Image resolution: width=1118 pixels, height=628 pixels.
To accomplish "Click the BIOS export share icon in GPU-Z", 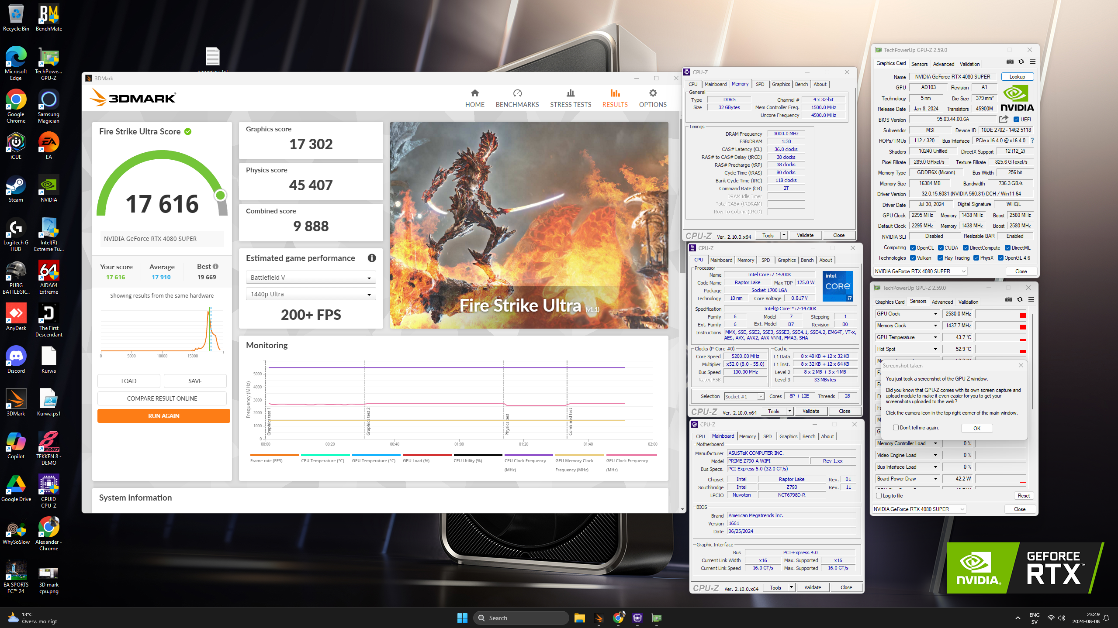I will [x=1004, y=119].
